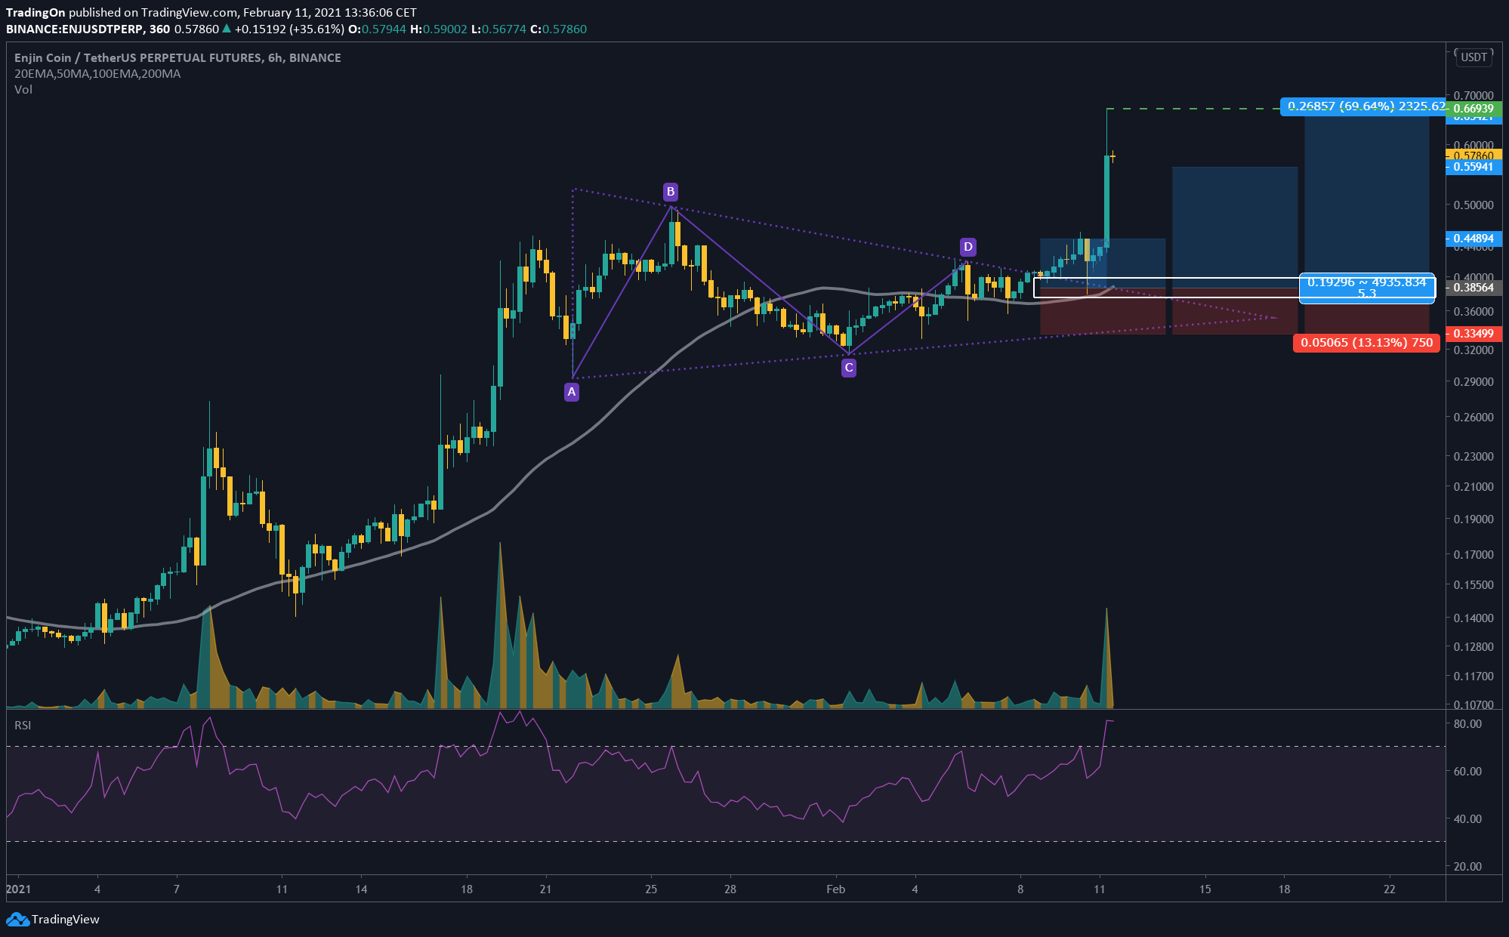
Task: Click the L:0.56774 low value
Action: coord(498,29)
